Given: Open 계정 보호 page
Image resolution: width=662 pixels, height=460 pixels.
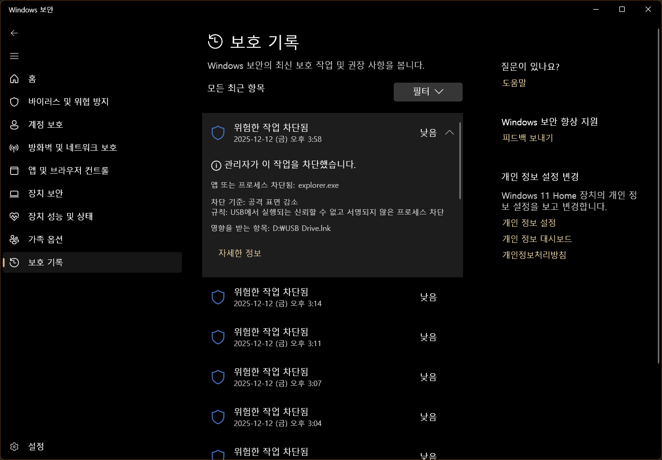Looking at the screenshot, I should pyautogui.click(x=92, y=125).
